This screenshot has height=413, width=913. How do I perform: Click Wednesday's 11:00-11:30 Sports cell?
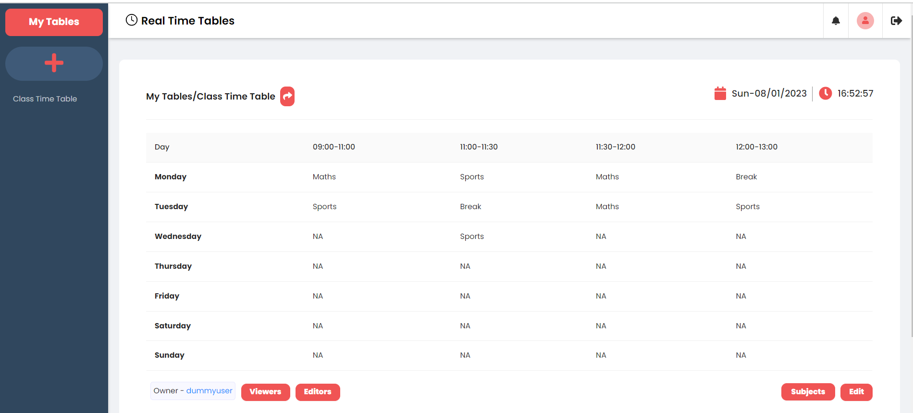coord(471,237)
